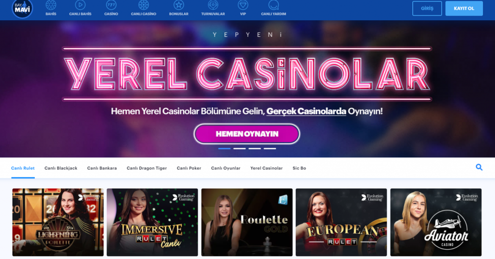
Task: Go to the BayMavi logo home
Action: pyautogui.click(x=22, y=9)
